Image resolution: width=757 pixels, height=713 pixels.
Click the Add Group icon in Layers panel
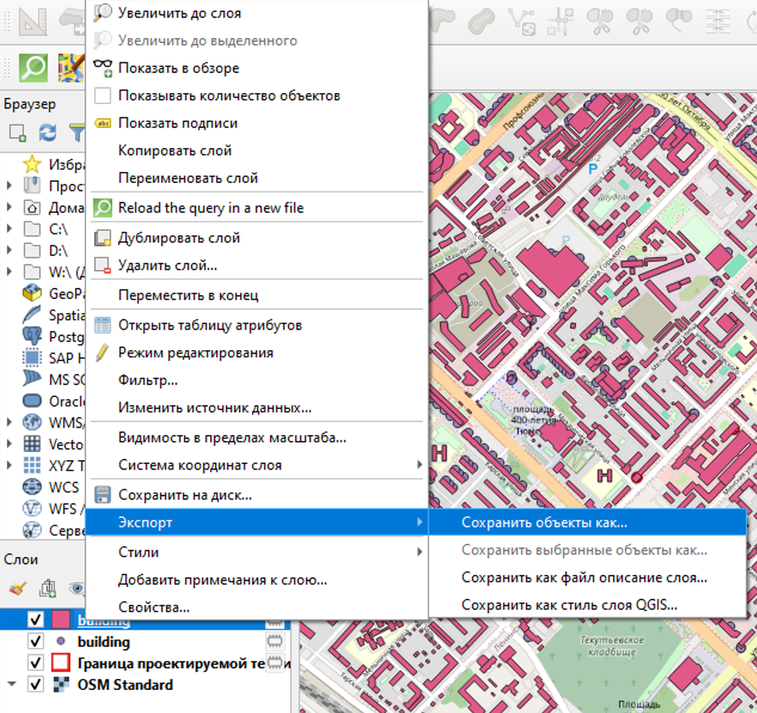pyautogui.click(x=48, y=588)
